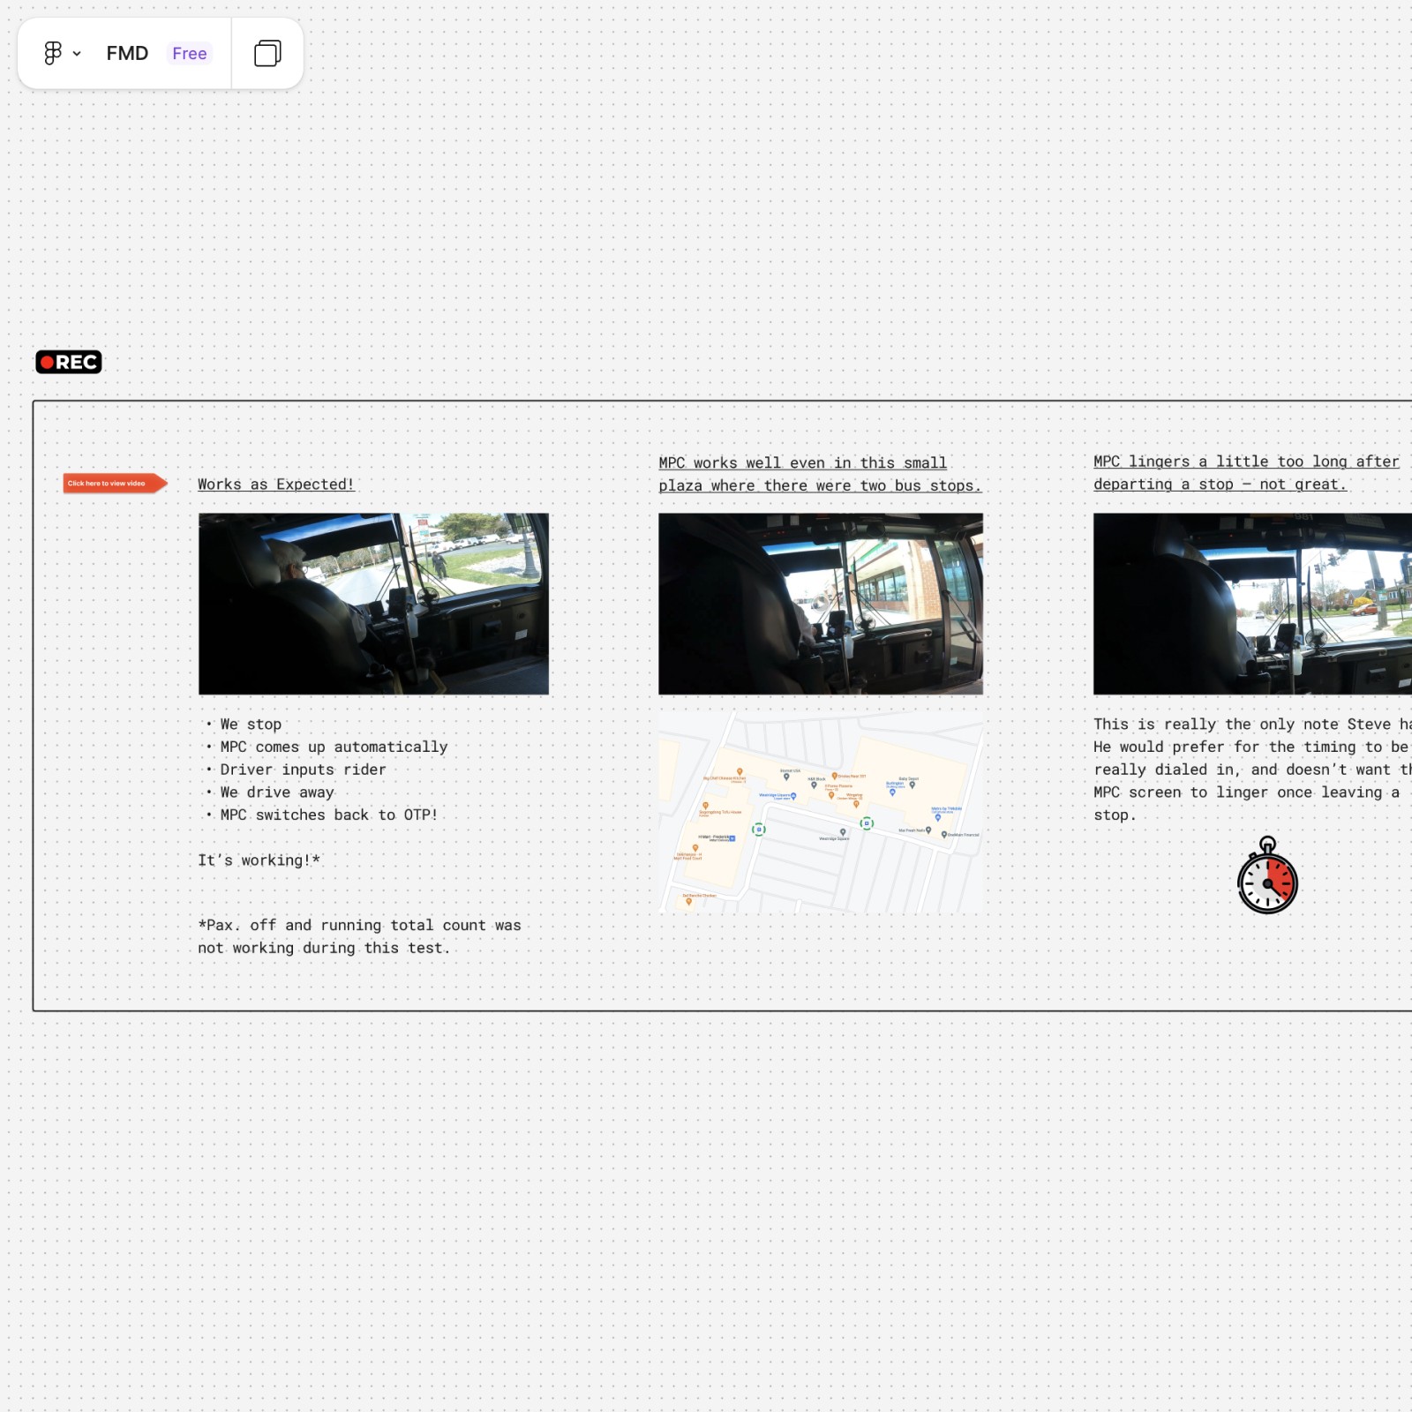The image size is (1412, 1412).
Task: Expand the chevron next to the Figma logo
Action: pyautogui.click(x=77, y=53)
